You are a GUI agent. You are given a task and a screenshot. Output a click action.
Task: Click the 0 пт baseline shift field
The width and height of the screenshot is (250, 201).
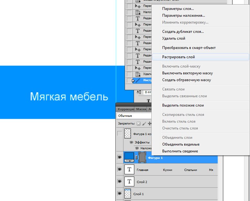tap(147, 92)
